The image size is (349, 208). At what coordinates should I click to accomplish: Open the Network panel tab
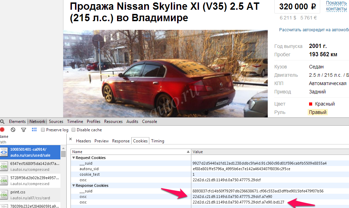tap(38, 122)
